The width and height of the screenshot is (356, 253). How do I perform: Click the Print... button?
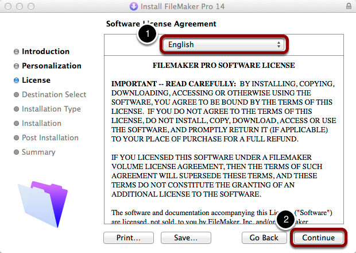(x=129, y=237)
